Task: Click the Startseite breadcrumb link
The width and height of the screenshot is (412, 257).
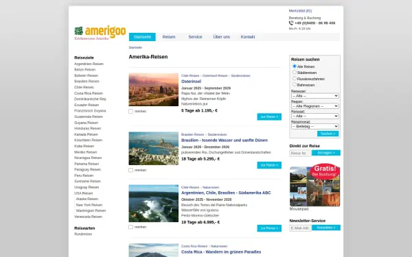Action: 135,47
